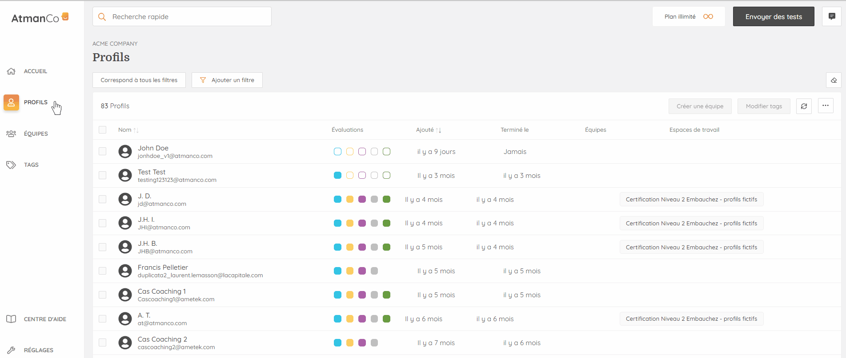Select the orange Profils sidebar icon
Viewport: 846px width, 358px height.
(11, 102)
